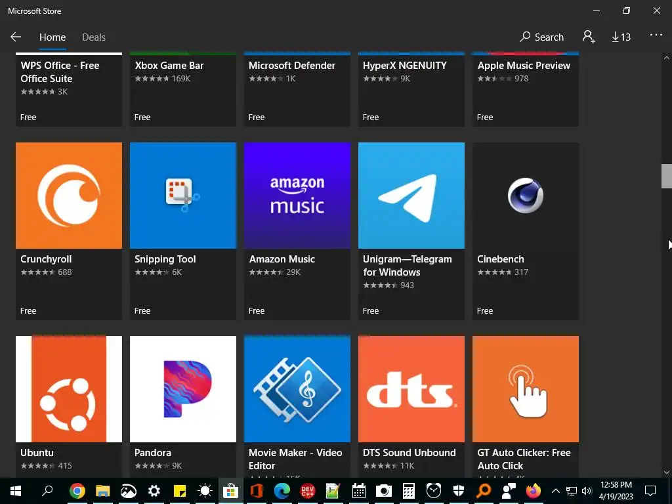Open the Home tab
This screenshot has width=672, height=504.
click(x=52, y=37)
